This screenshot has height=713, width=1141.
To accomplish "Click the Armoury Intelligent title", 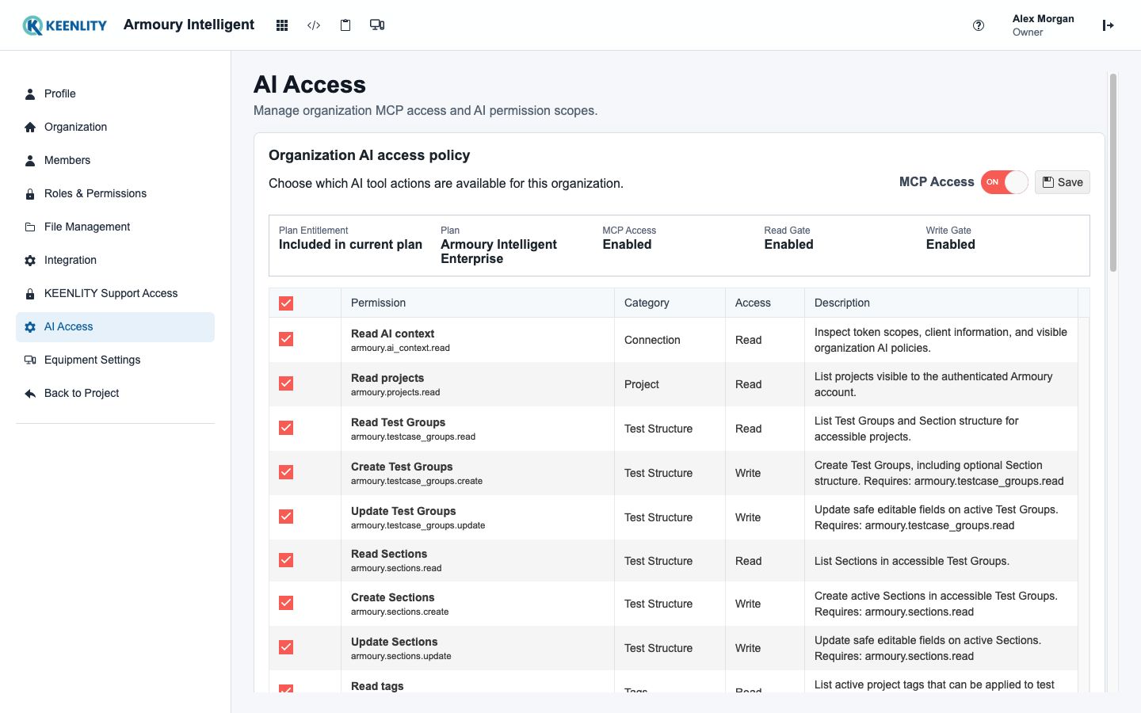I will pos(189,25).
